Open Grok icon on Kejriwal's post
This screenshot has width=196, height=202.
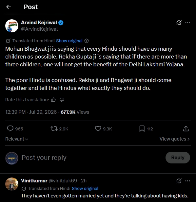[179, 23]
